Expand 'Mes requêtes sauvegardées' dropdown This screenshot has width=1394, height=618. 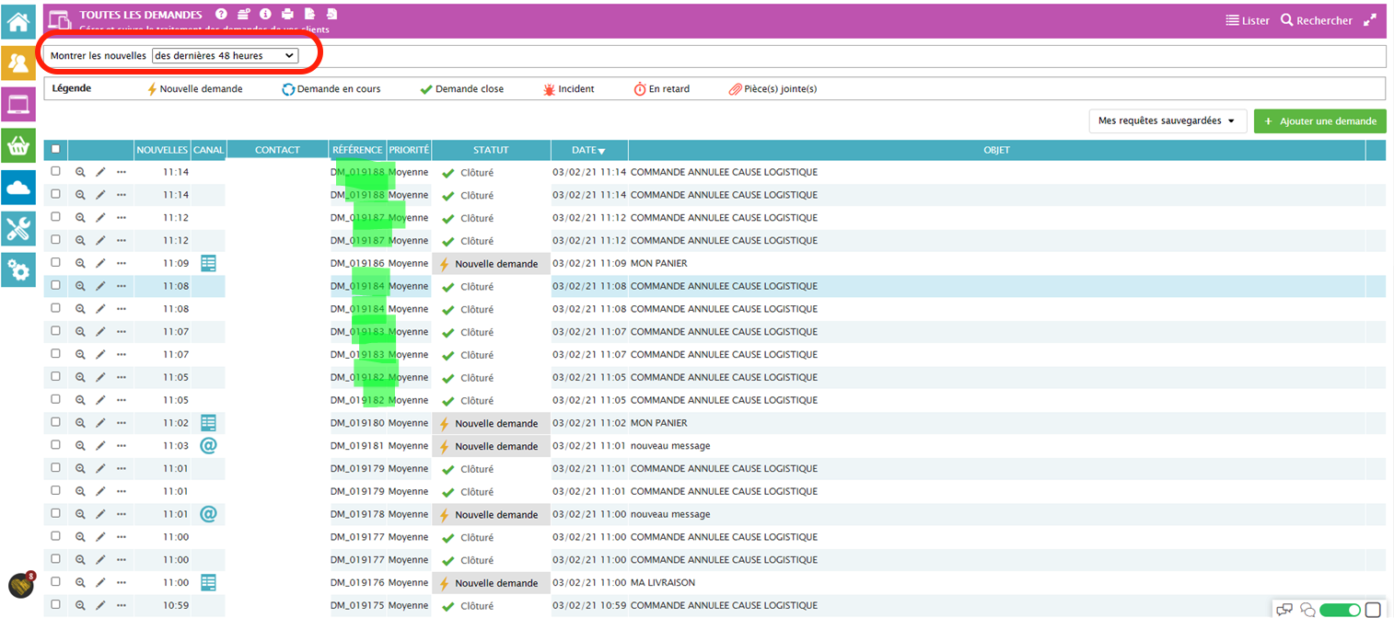pos(1167,120)
